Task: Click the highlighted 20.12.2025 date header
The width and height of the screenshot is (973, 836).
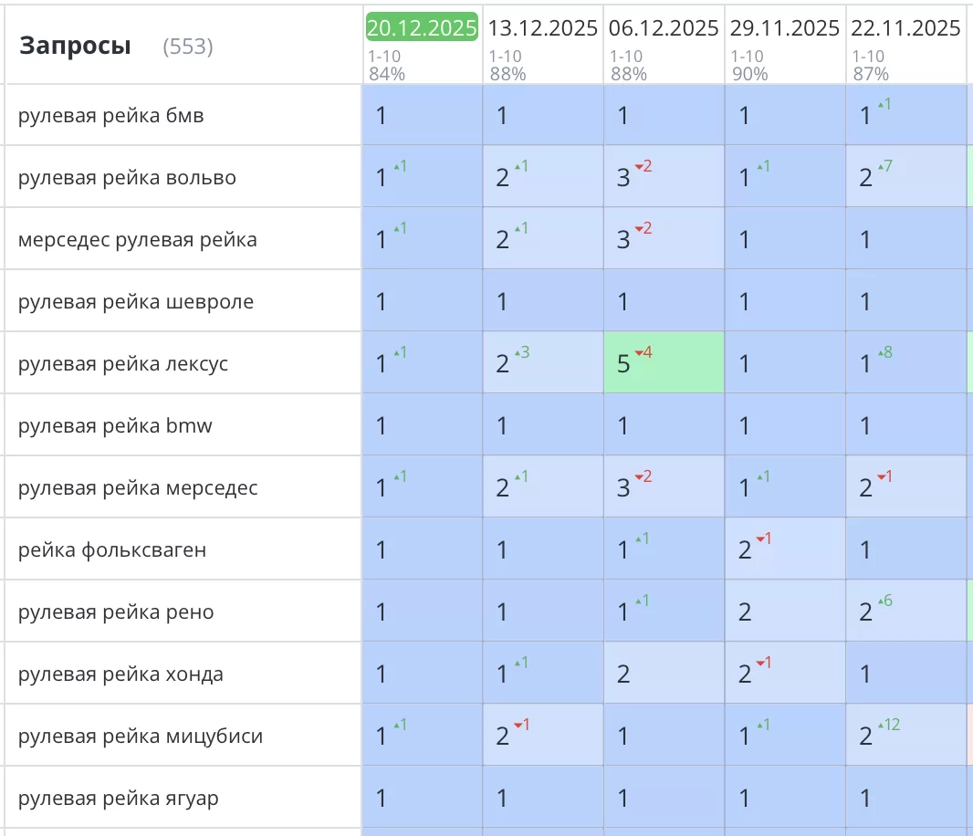Action: (x=422, y=27)
